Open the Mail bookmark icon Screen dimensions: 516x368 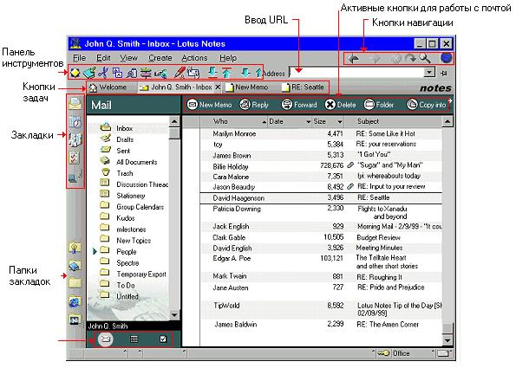tap(75, 104)
